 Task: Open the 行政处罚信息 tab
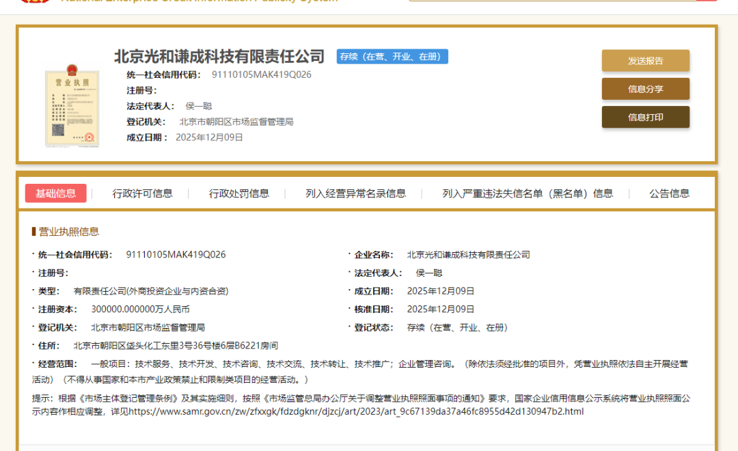[238, 193]
